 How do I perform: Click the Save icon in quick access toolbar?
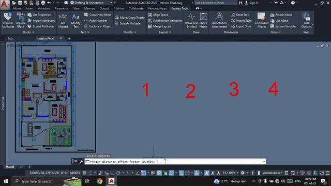20,3
